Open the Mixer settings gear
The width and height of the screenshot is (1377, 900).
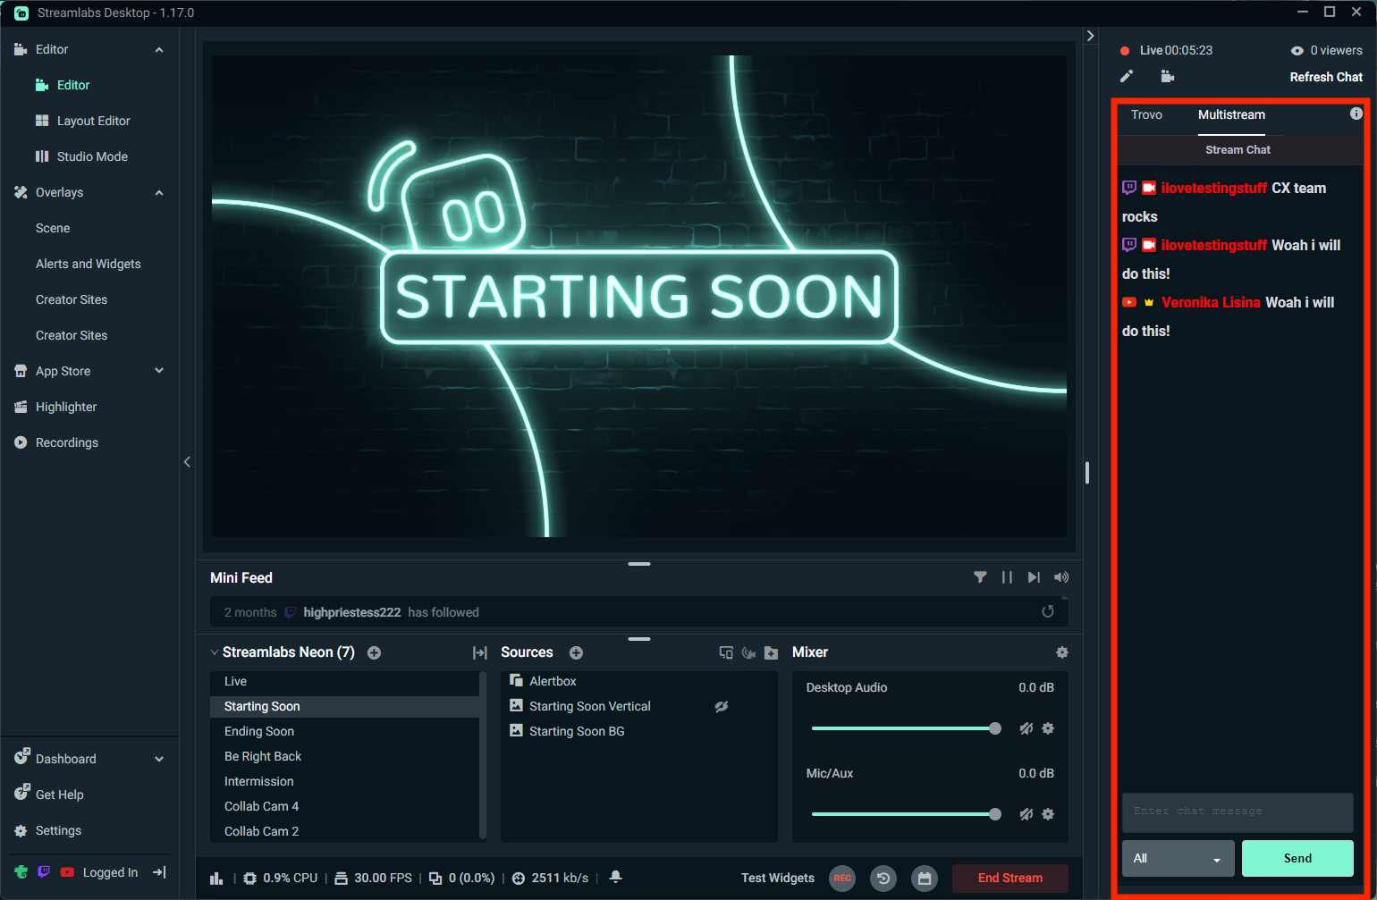1061,652
